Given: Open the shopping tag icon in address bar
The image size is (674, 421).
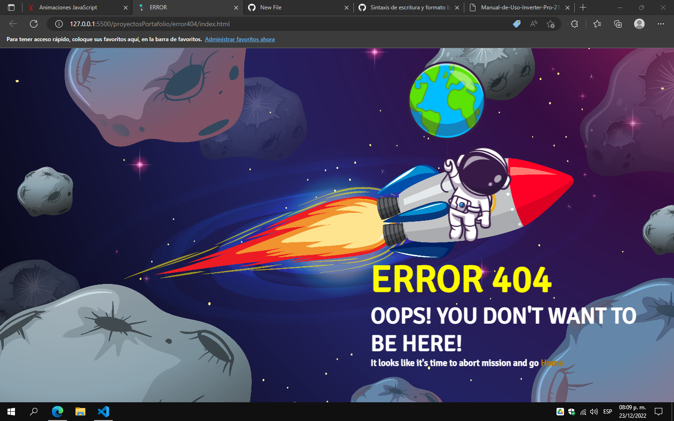Looking at the screenshot, I should click(x=517, y=24).
